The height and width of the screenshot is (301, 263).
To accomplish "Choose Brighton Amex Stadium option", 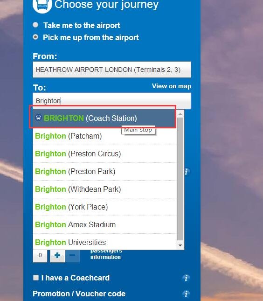I will (105, 225).
